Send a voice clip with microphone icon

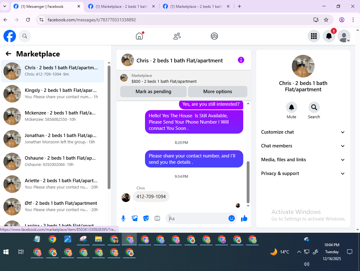(123, 218)
